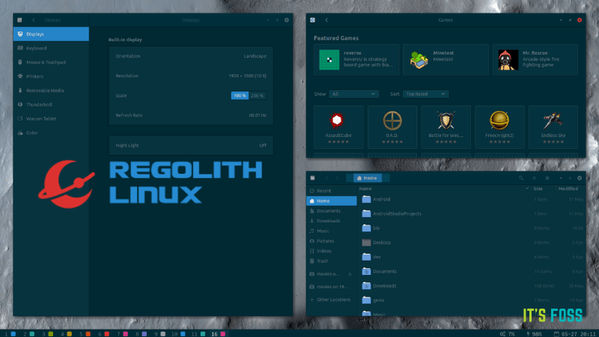This screenshot has width=599, height=337.
Task: Open the 0 A.D. game tile
Action: [392, 127]
